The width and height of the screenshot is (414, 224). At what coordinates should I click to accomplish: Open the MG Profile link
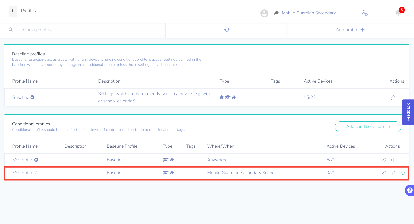23,160
